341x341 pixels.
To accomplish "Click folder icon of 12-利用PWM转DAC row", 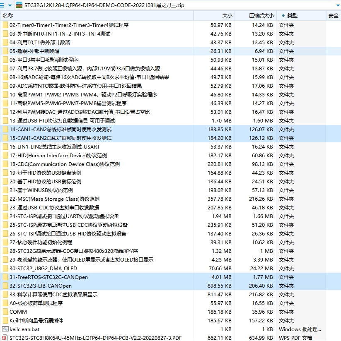I will click(5, 112).
